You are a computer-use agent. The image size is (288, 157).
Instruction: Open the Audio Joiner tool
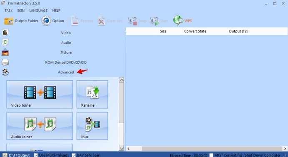tap(40, 126)
